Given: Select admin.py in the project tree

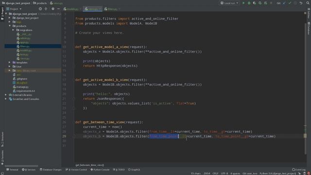Looking at the screenshot, I should tap(25, 38).
